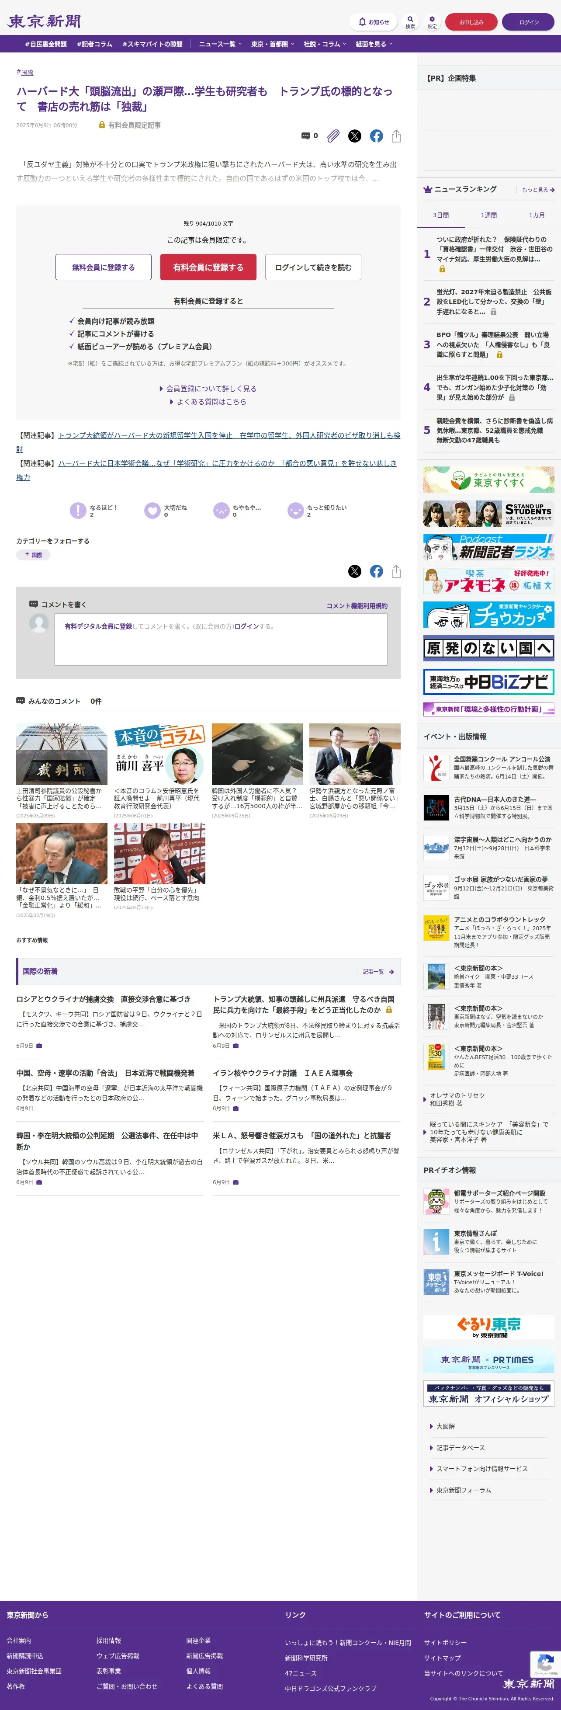Click the comment count bubble under the headline

(x=309, y=136)
